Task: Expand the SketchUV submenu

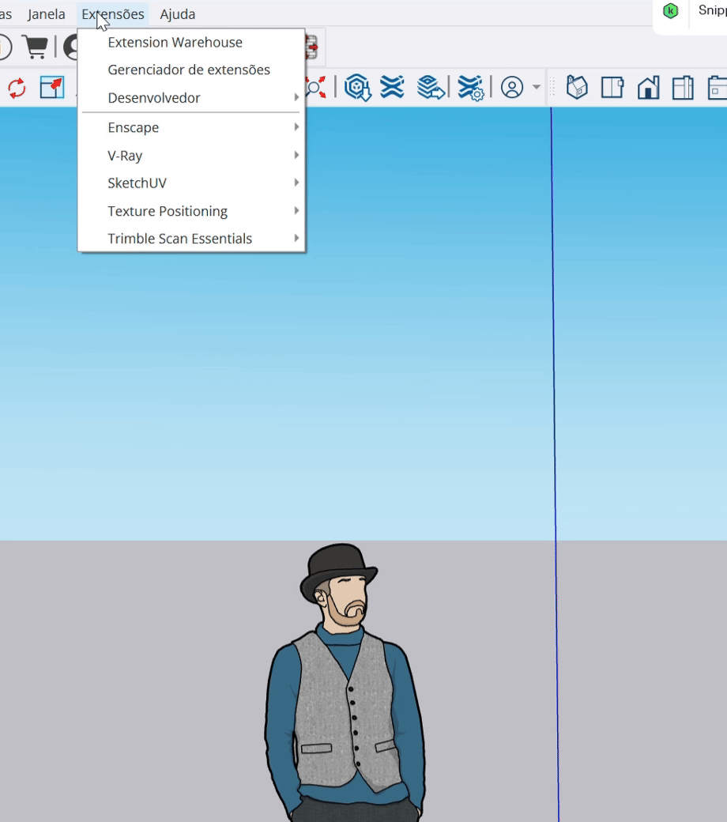Action: 191,183
